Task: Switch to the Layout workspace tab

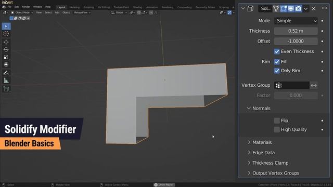Action: [61, 7]
